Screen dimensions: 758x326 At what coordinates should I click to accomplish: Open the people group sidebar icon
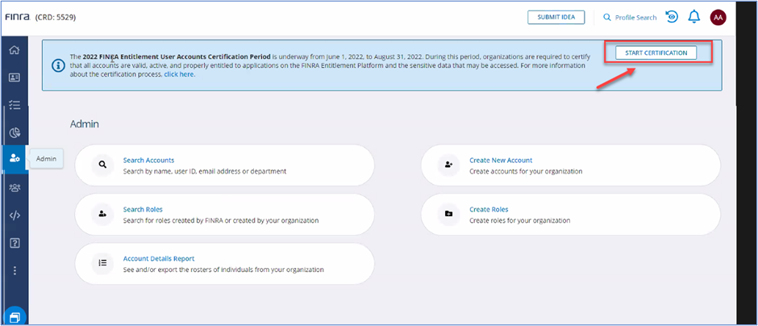[15, 187]
